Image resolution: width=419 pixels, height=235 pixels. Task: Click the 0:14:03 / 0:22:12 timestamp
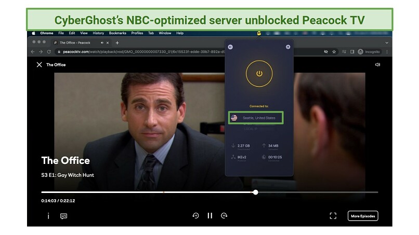click(x=58, y=201)
